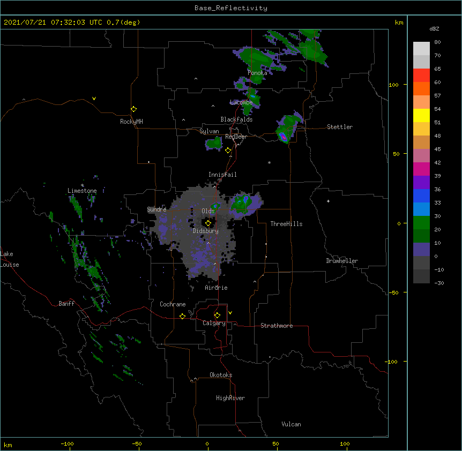Click the green echo south of Sylvan
The image size is (462, 451).
coord(214,144)
